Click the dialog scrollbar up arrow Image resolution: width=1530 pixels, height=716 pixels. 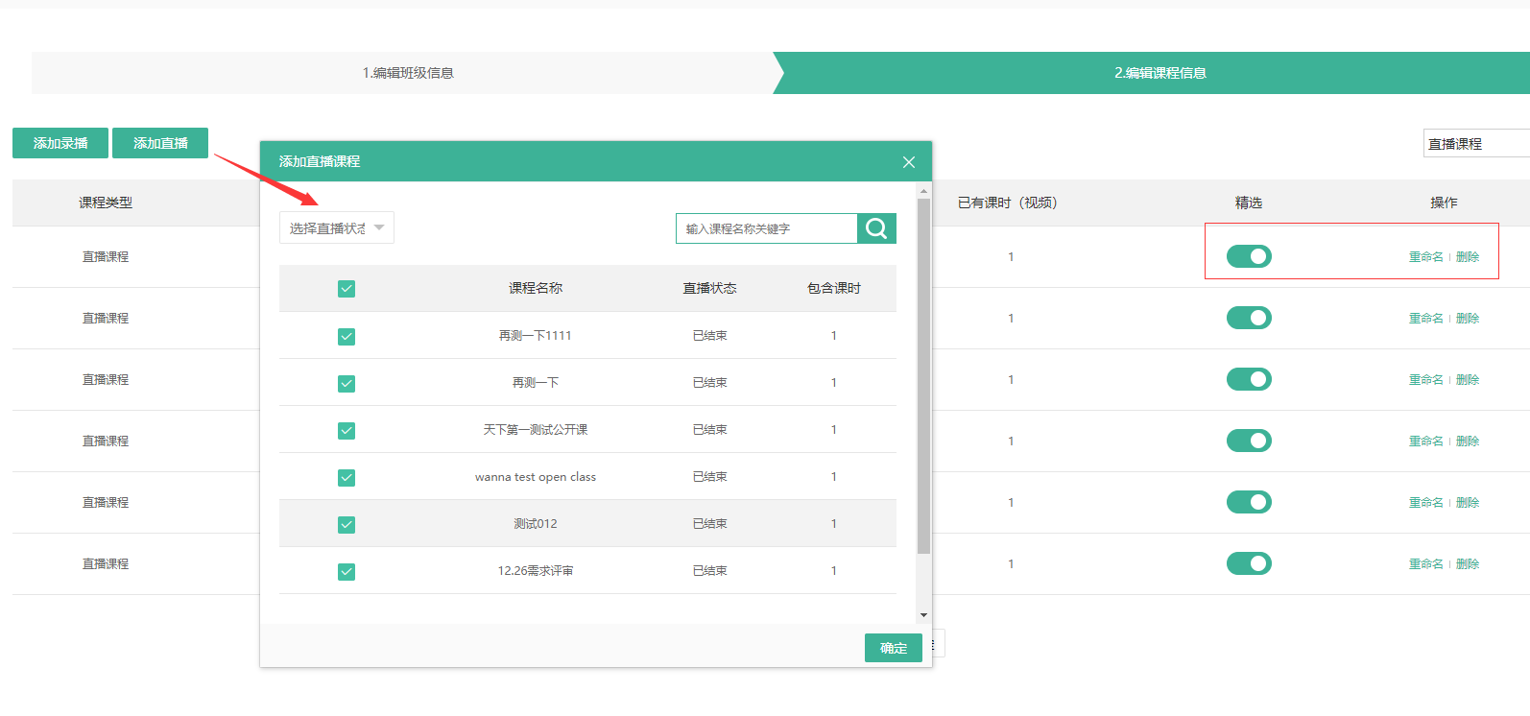coord(923,191)
